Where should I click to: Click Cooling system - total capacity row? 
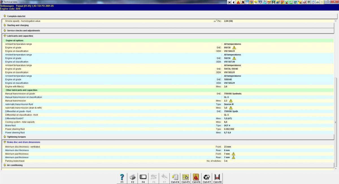tap(168, 122)
